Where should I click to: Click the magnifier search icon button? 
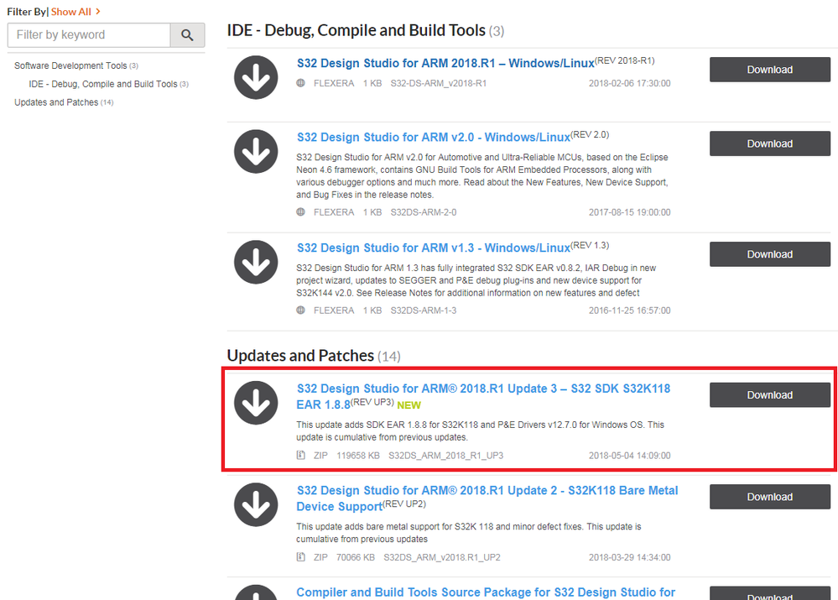(x=187, y=35)
